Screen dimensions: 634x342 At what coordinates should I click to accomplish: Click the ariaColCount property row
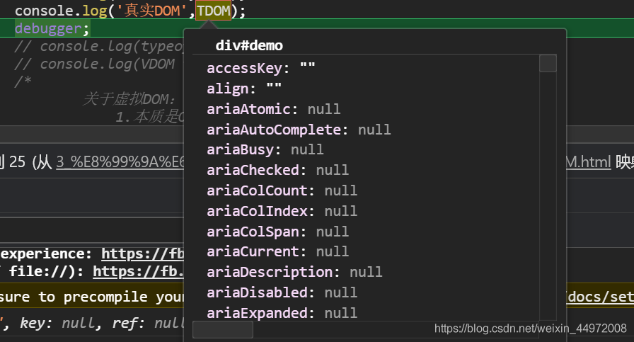282,190
